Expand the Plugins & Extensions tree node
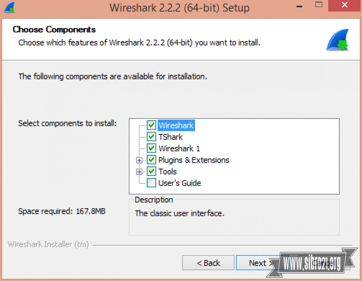362x281 pixels. click(x=139, y=160)
